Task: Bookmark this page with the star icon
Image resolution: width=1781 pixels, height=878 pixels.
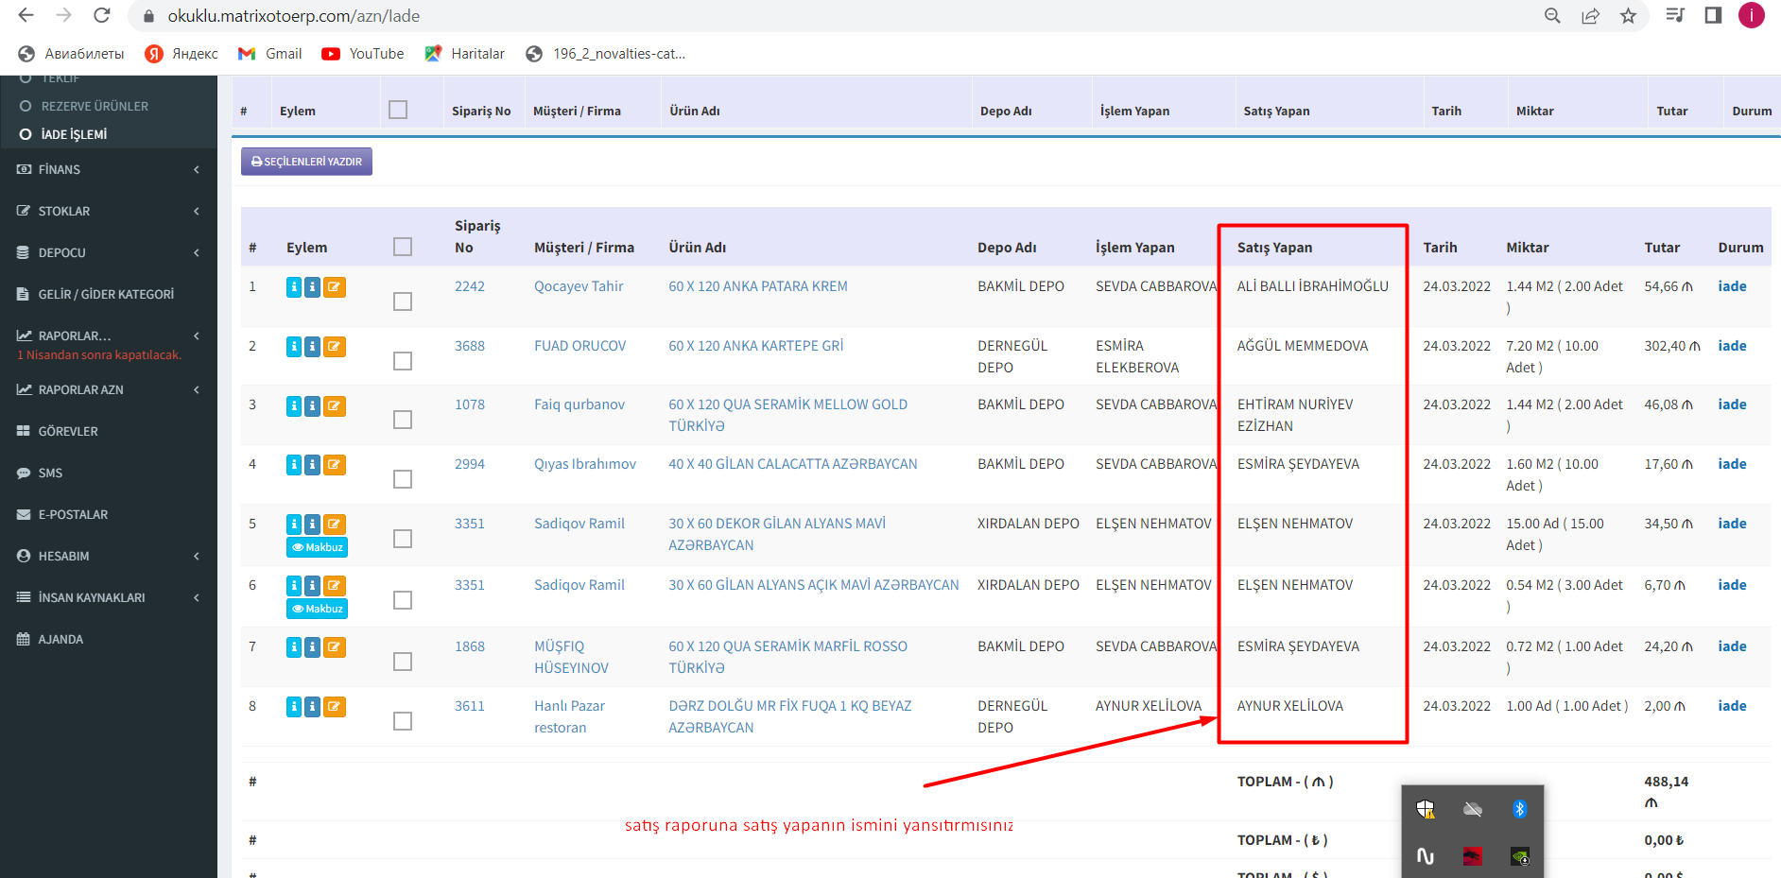Action: click(x=1628, y=16)
